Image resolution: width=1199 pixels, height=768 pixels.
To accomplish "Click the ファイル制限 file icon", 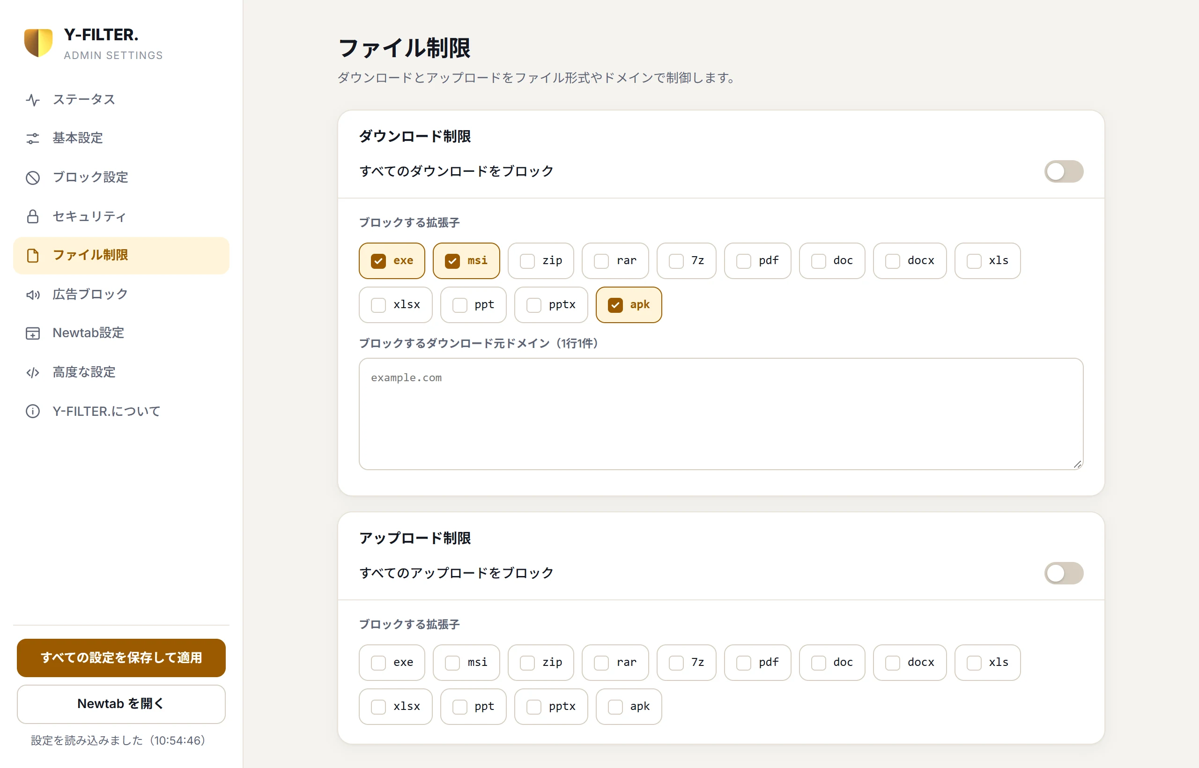I will click(33, 255).
